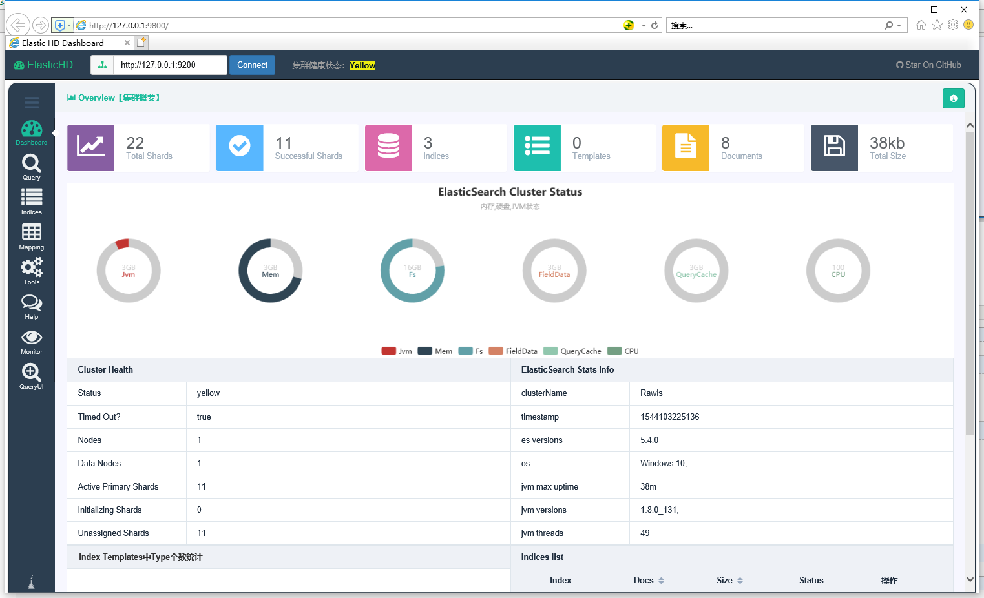Toggle the Jvm legend swatch
The height and width of the screenshot is (598, 984).
coord(388,351)
